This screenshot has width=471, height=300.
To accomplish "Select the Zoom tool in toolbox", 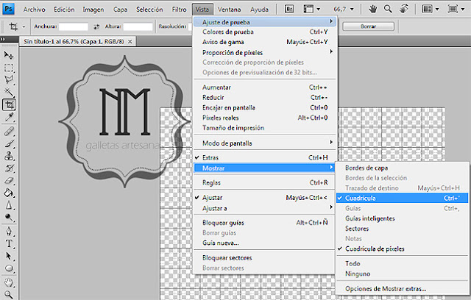I will 9,295.
